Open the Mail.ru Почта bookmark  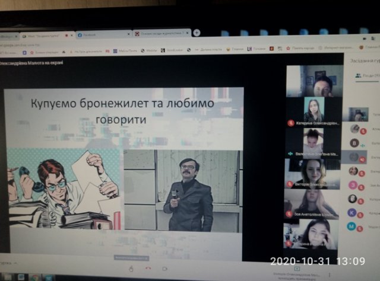click(x=125, y=51)
